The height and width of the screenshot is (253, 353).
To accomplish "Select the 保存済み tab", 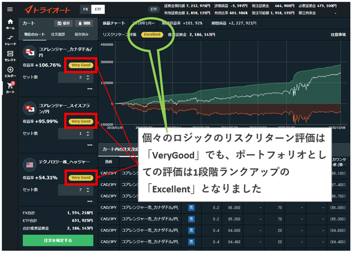I will pyautogui.click(x=81, y=34).
